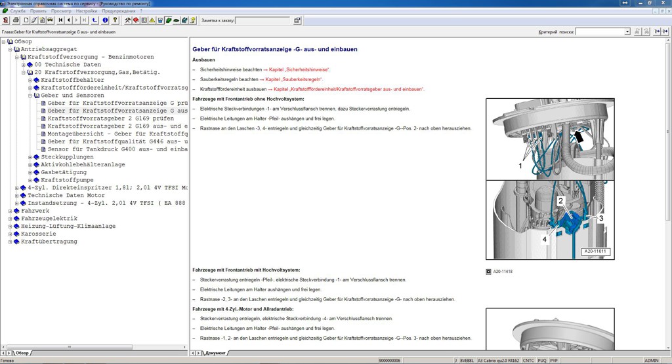
Task: Collapse the Antriebsaggregat tree node
Action: (10, 49)
